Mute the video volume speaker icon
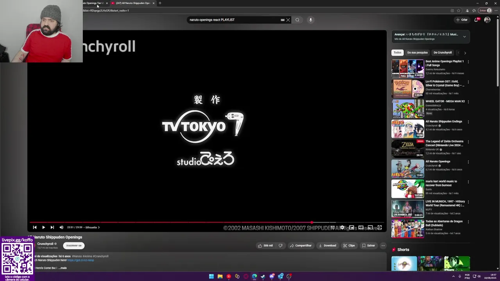The image size is (500, 281). [x=61, y=227]
